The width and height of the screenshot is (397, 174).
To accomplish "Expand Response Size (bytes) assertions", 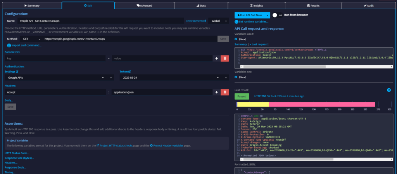I will (19, 158).
